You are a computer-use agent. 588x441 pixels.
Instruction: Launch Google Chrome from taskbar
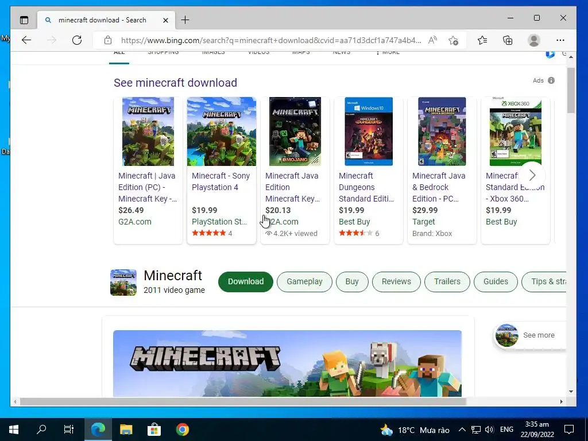click(x=182, y=430)
